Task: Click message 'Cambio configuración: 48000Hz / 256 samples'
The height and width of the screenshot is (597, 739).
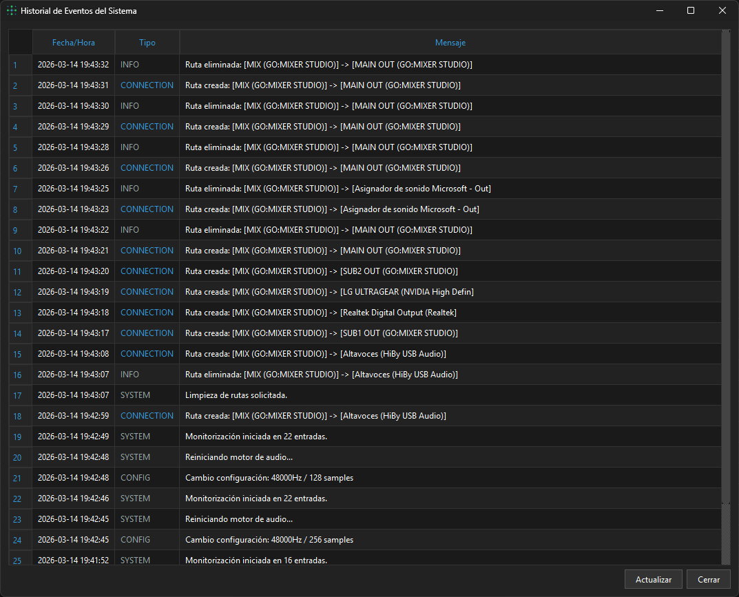Action: (x=269, y=540)
